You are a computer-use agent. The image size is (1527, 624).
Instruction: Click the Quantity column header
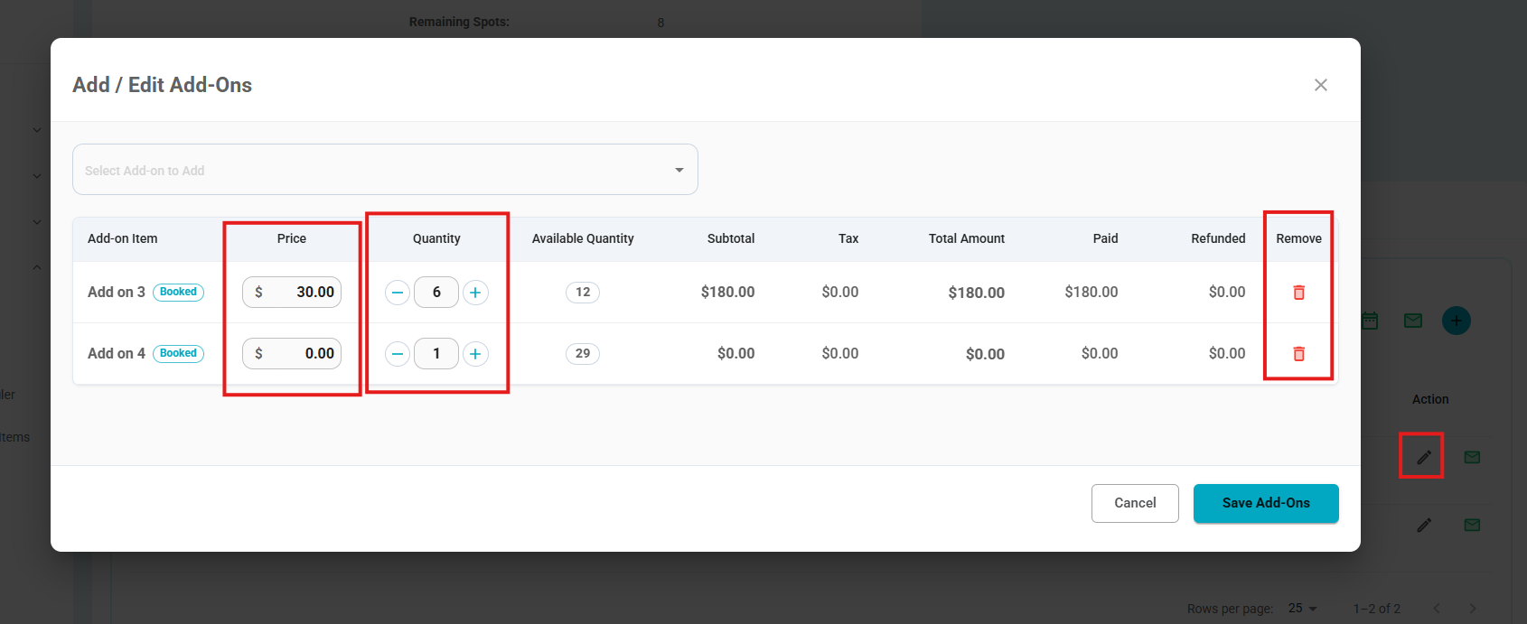point(436,238)
